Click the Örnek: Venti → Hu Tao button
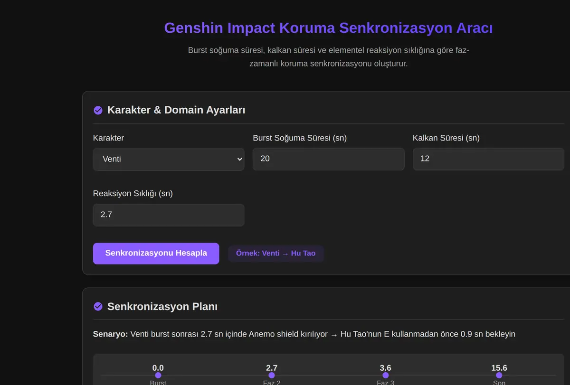 point(275,254)
